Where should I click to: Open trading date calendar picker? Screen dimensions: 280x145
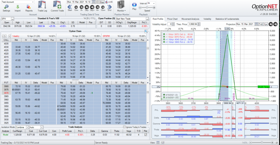tap(94, 2)
